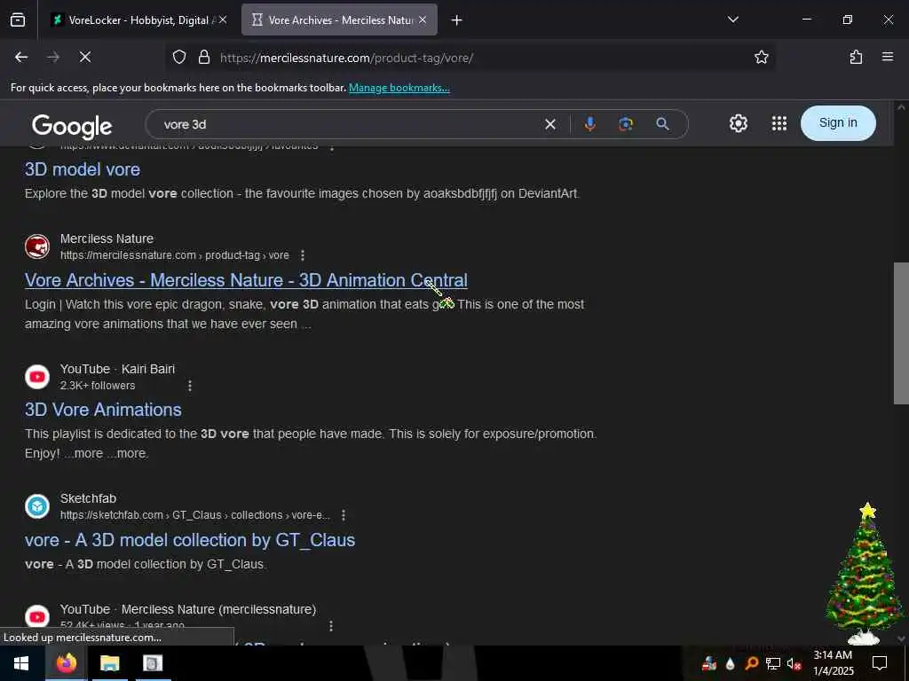This screenshot has height=681, width=909.
Task: Open options for Merciless Nature result
Action: click(302, 255)
